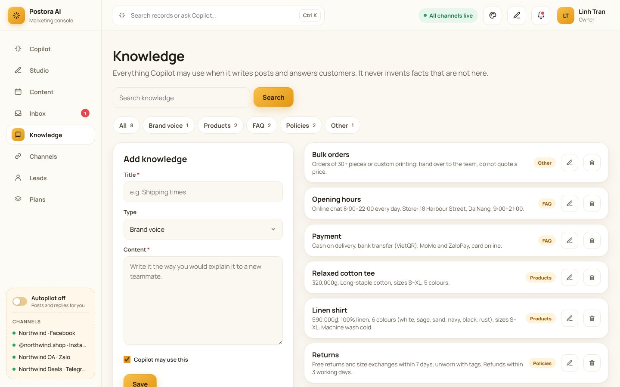Filter by the Other tab

[342, 125]
